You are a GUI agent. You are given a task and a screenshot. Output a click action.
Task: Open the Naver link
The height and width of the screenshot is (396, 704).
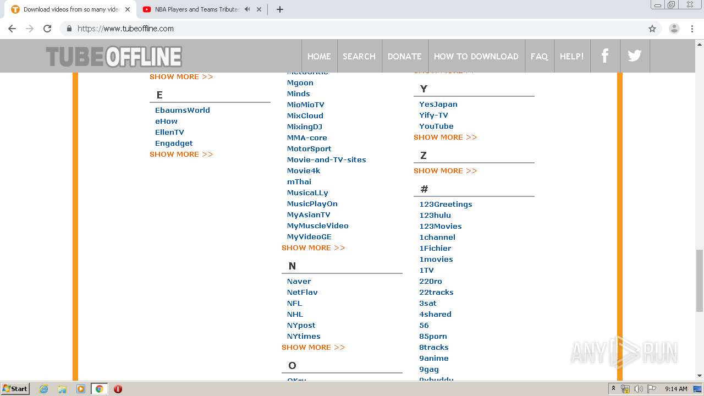(x=299, y=281)
